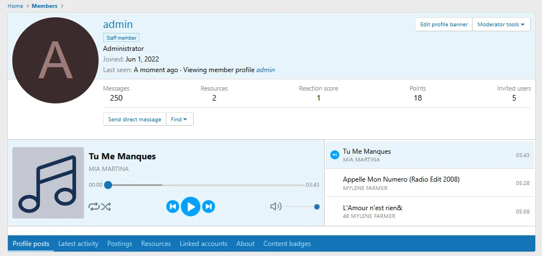This screenshot has width=542, height=256.
Task: Adjust the volume slider handle
Action: click(x=316, y=207)
